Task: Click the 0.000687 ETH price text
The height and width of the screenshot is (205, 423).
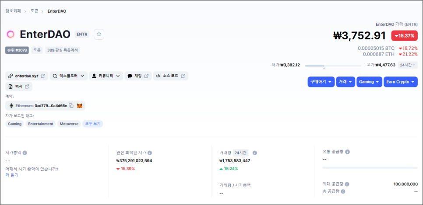Action: (x=378, y=54)
